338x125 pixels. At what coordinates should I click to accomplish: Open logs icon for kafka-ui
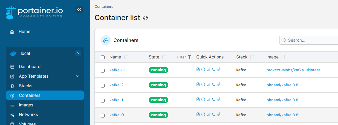[x=198, y=70]
